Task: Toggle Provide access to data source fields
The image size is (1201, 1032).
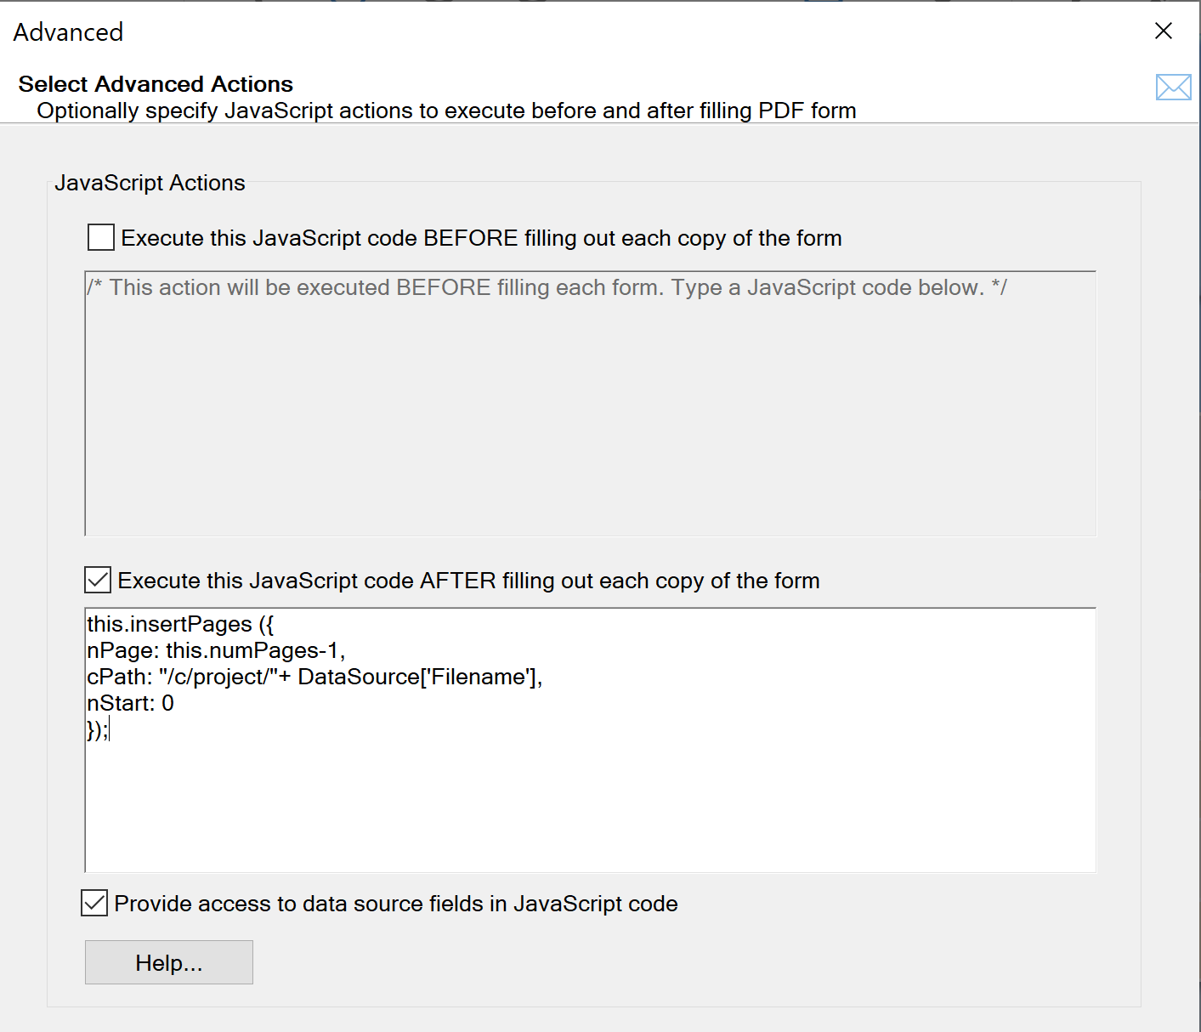Action: click(94, 903)
